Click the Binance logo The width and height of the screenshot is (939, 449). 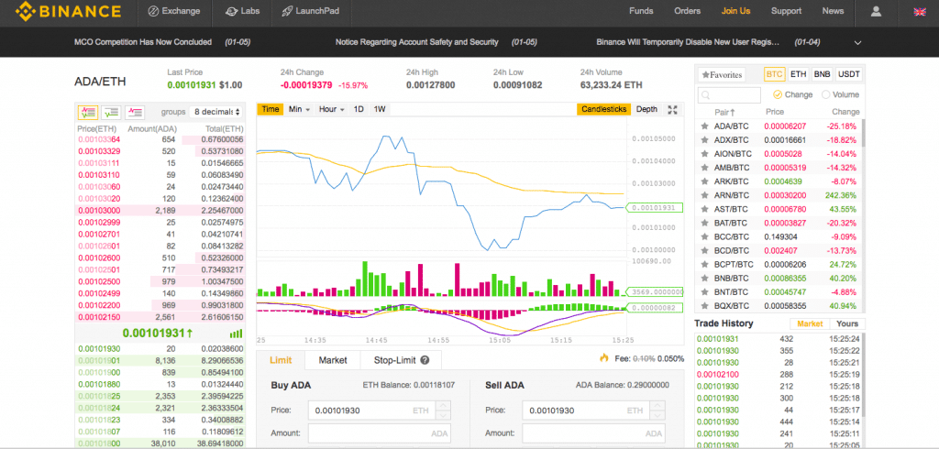pos(68,11)
